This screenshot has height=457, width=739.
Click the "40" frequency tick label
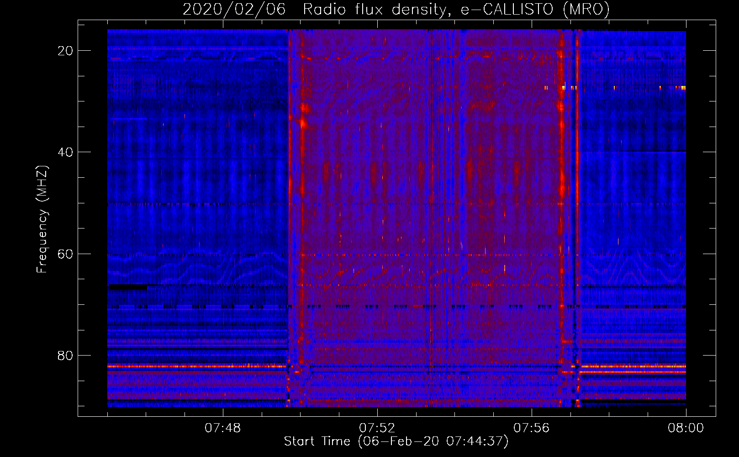[65, 152]
